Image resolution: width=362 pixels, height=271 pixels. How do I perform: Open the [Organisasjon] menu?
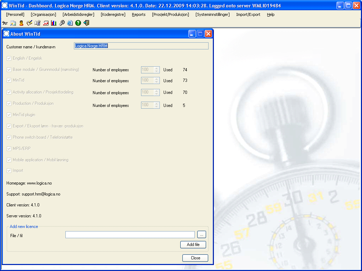(43, 14)
